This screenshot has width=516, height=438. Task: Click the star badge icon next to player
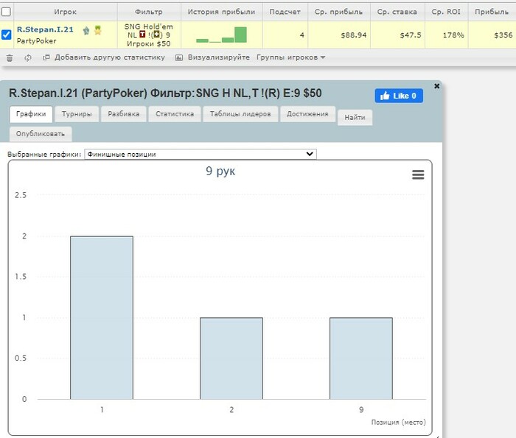(x=86, y=31)
